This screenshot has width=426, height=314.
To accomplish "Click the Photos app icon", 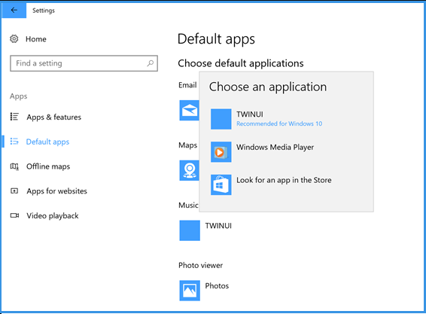I will point(190,291).
